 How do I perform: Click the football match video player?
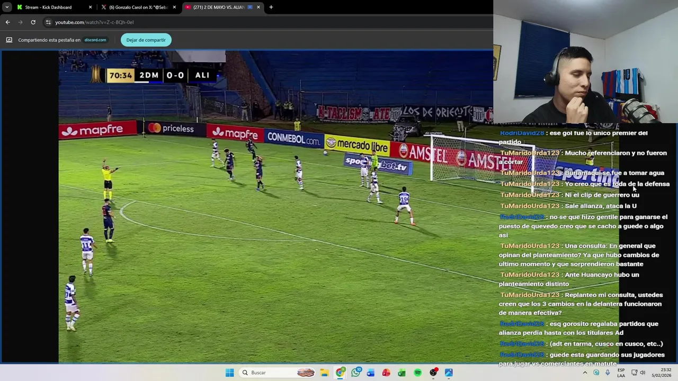275,206
